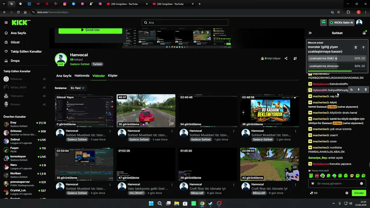Click the KICK logo

(21, 23)
